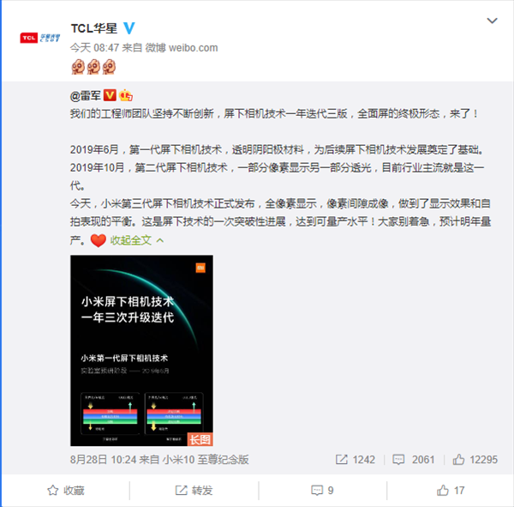Toggle like on this post with 17 likes
Image resolution: width=514 pixels, height=507 pixels.
(x=451, y=490)
